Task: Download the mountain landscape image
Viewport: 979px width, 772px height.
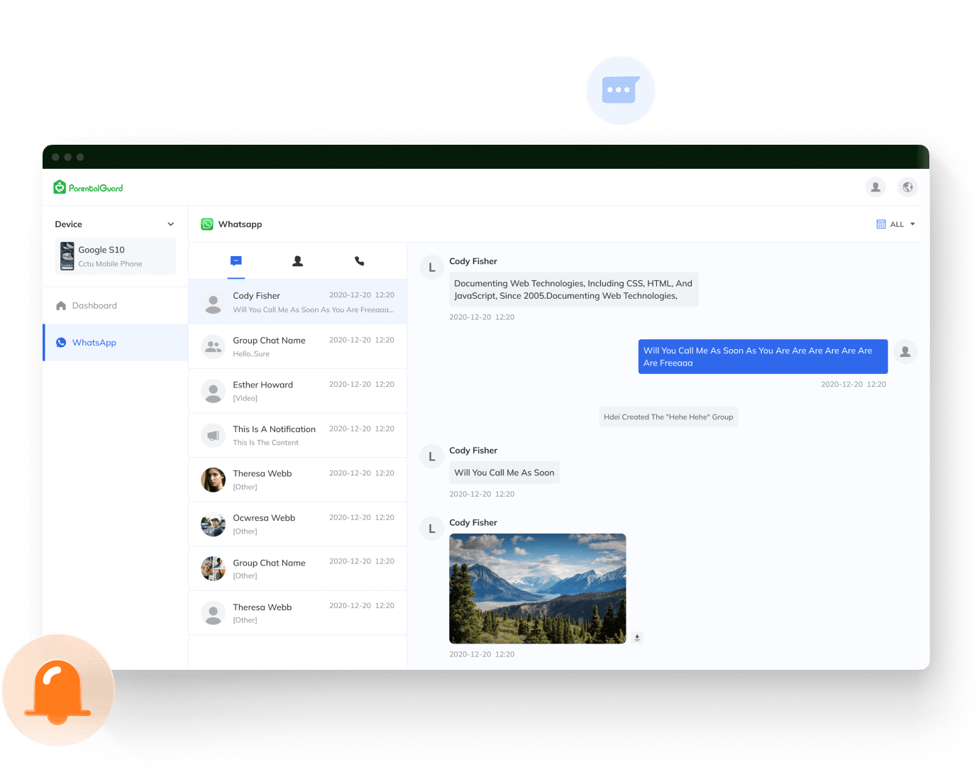Action: pos(637,637)
